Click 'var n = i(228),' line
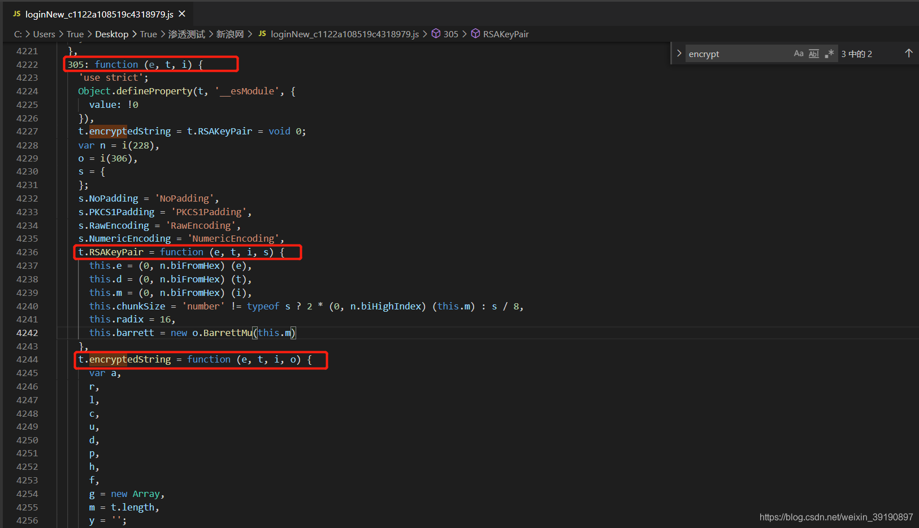The height and width of the screenshot is (528, 919). coord(119,145)
